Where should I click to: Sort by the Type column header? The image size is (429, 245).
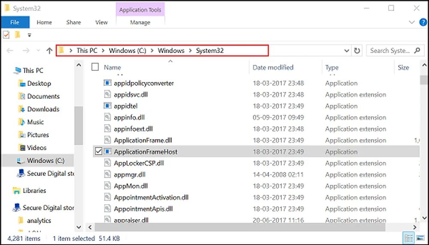(332, 67)
